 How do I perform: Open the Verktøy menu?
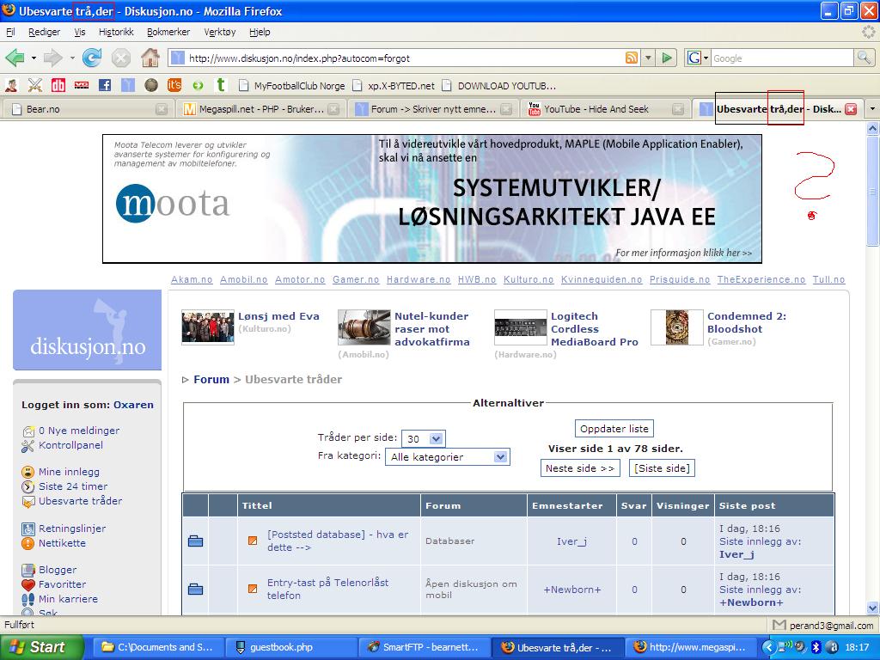219,32
